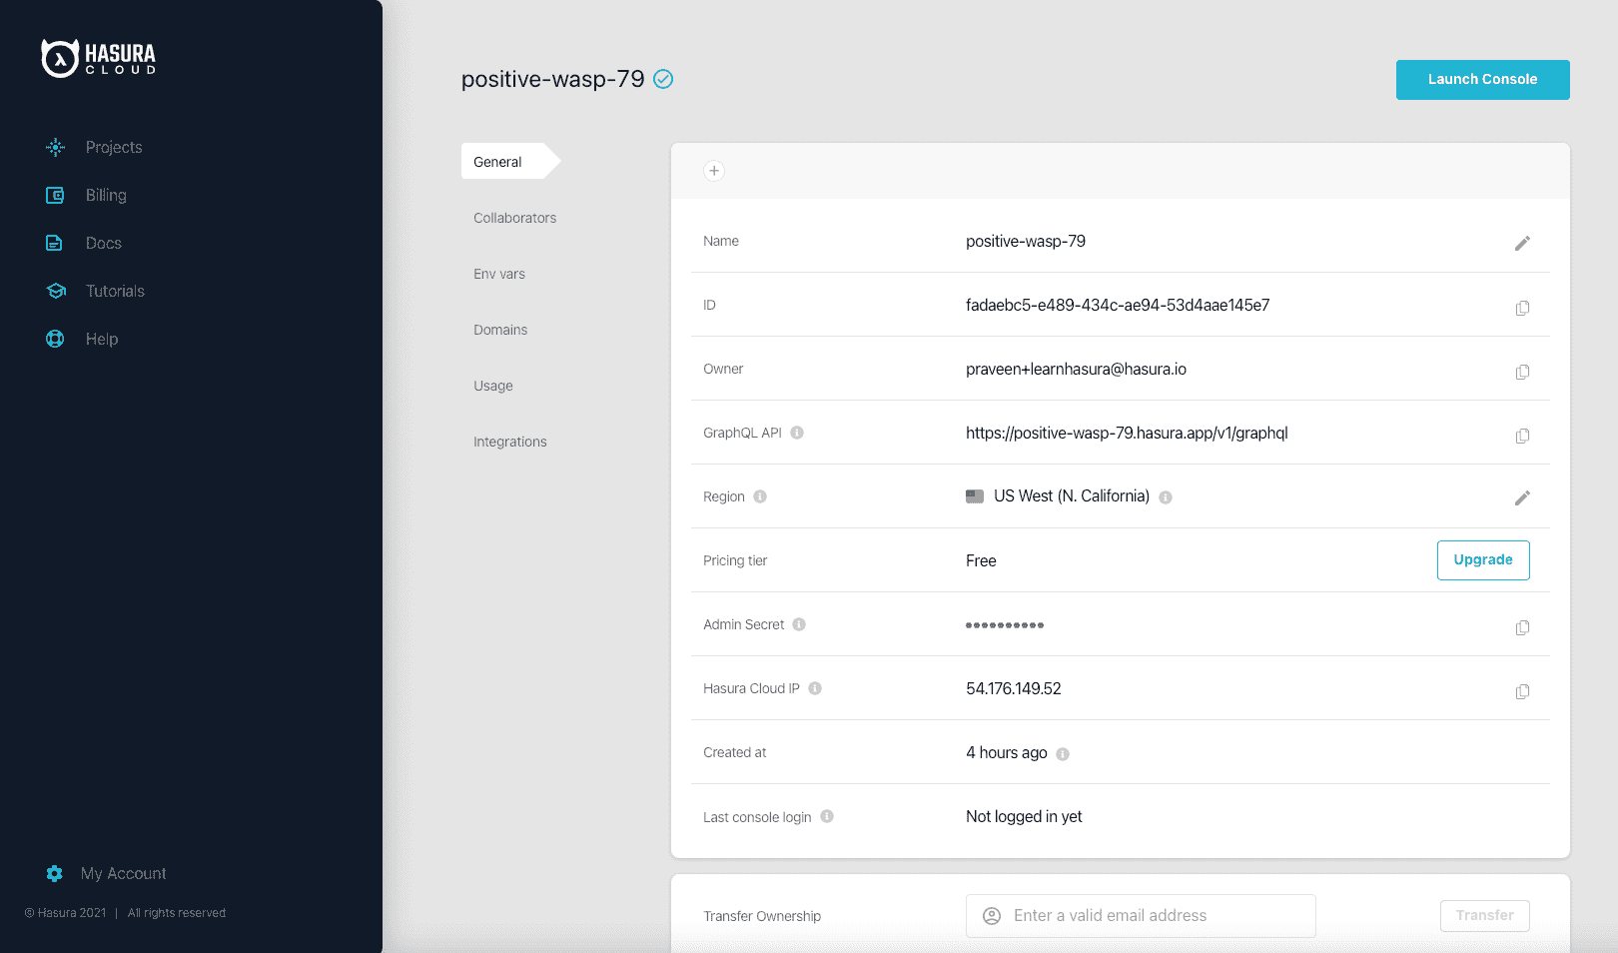Copy the project ID
The height and width of the screenshot is (953, 1618).
click(x=1522, y=308)
